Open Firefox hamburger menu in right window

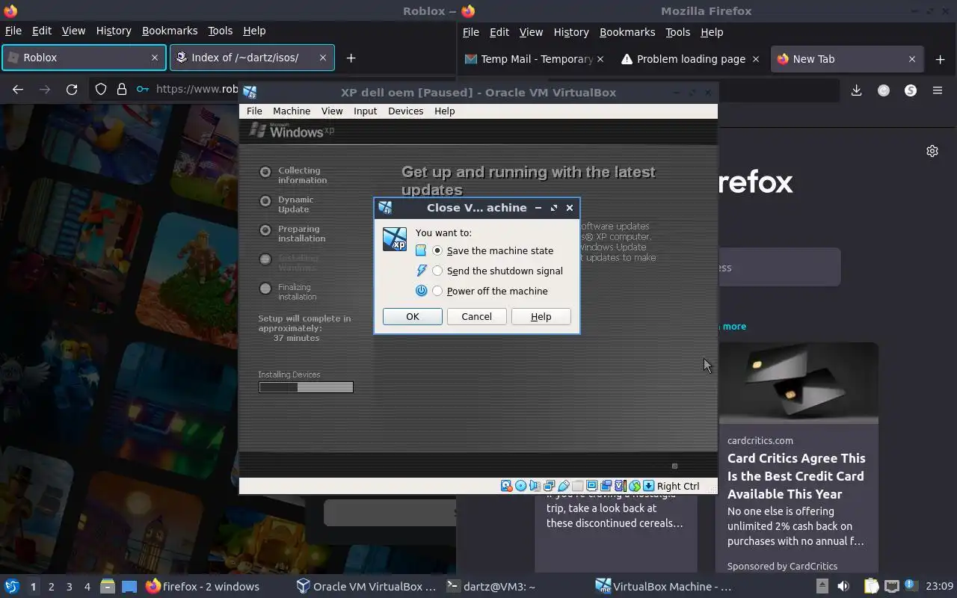[937, 90]
